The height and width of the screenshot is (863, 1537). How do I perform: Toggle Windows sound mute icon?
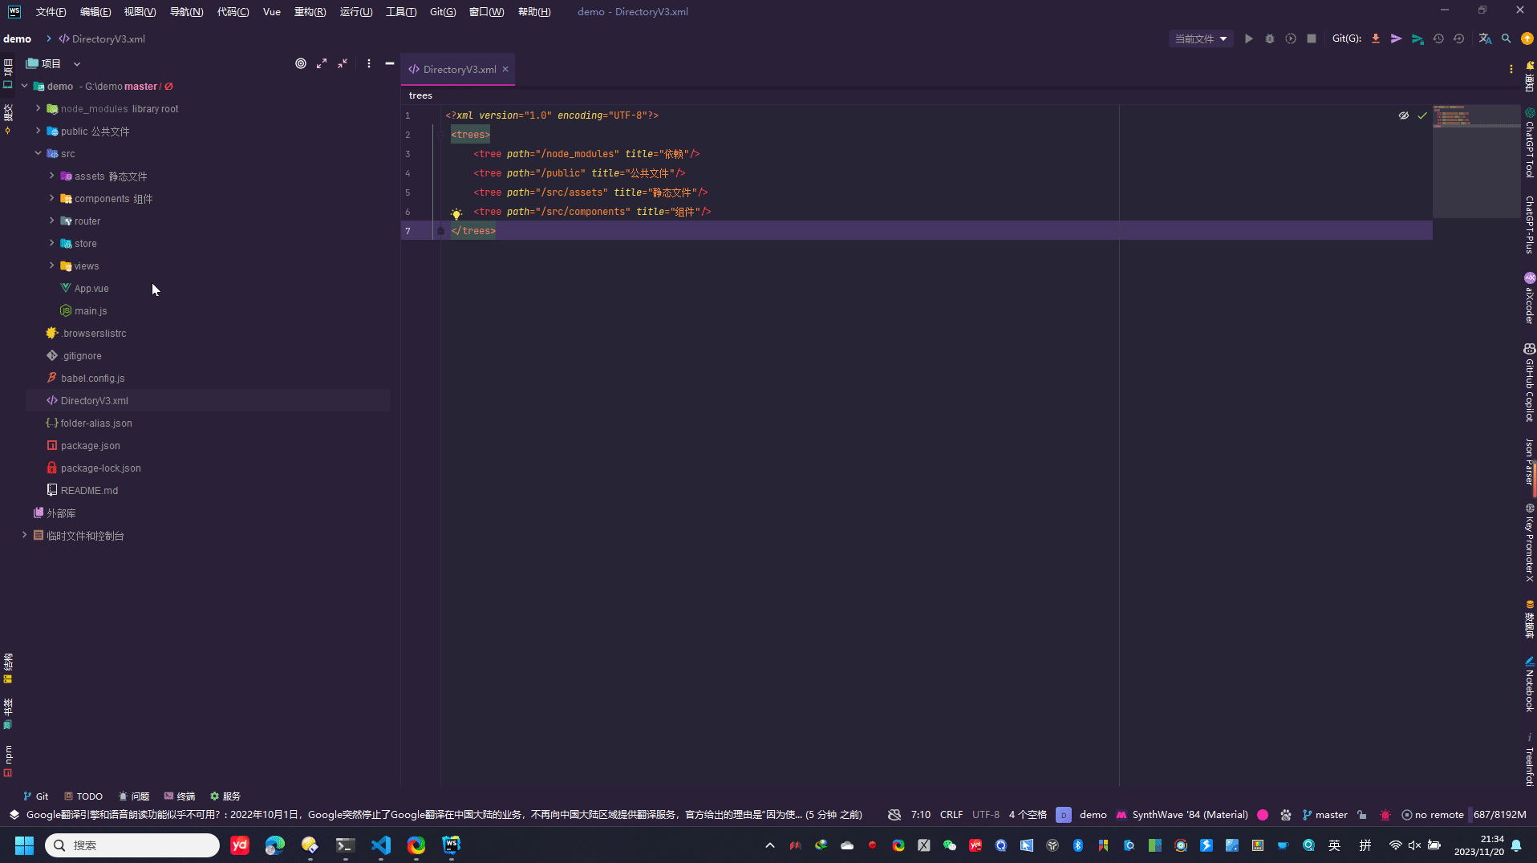coord(1414,845)
